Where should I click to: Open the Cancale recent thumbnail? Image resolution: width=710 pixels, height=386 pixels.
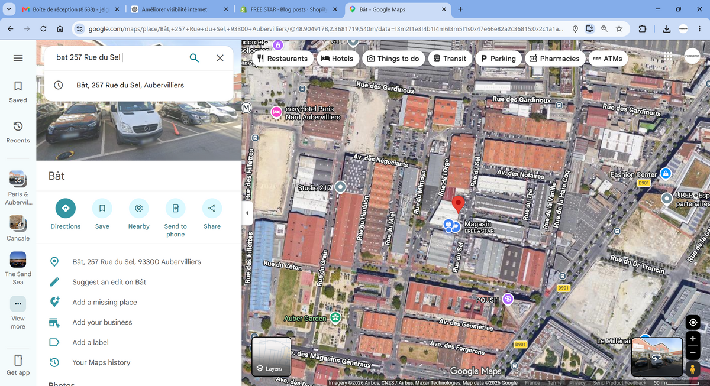[18, 228]
